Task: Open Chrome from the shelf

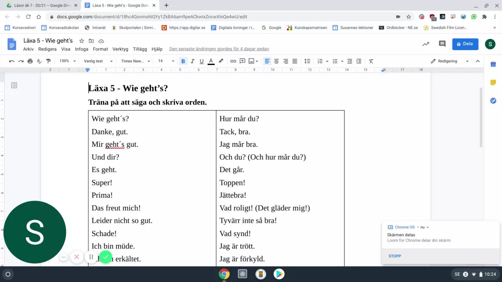Action: coord(224,274)
